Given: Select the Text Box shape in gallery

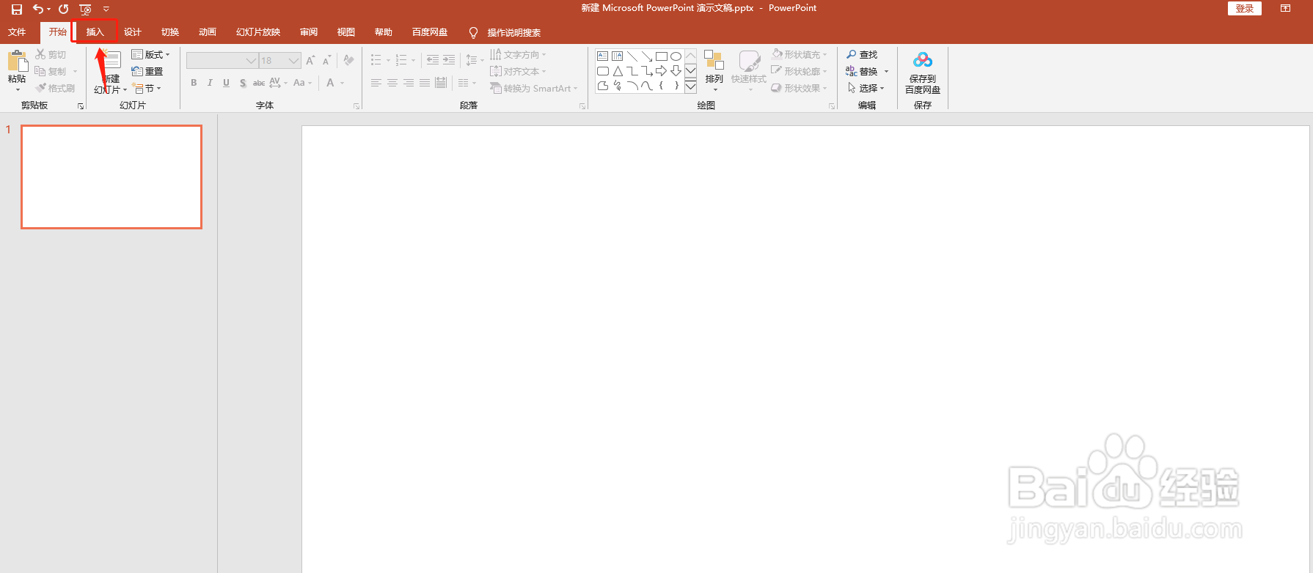Looking at the screenshot, I should tap(603, 56).
